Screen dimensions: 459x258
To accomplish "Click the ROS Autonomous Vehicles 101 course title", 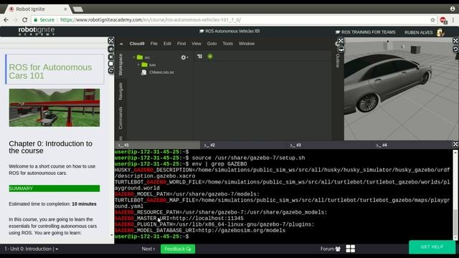I will tap(229, 31).
